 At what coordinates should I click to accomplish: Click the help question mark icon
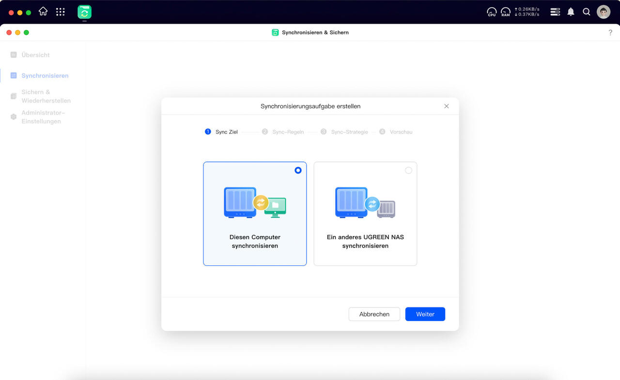tap(610, 32)
